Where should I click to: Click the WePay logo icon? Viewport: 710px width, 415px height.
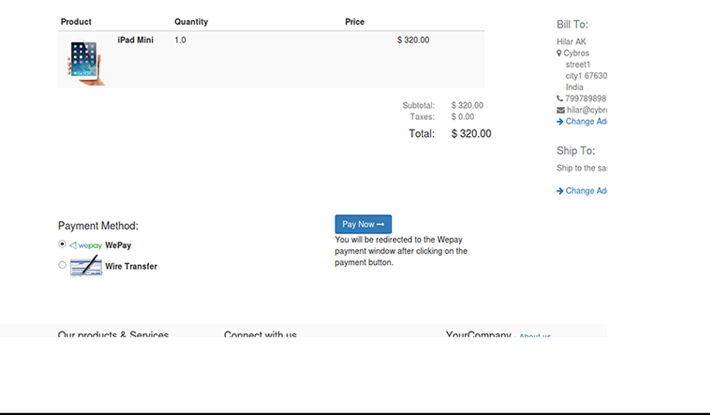[86, 246]
